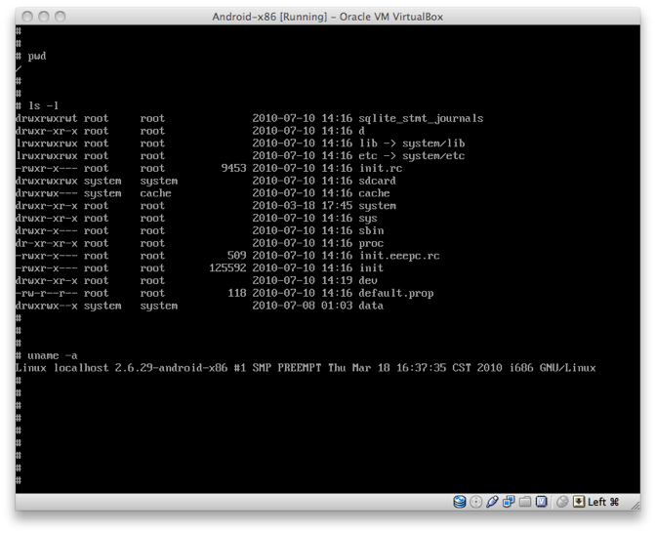Click the 'pwd' command text

point(37,57)
